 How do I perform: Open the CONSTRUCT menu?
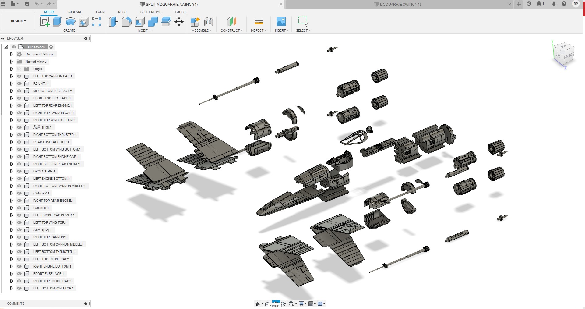[x=231, y=30]
